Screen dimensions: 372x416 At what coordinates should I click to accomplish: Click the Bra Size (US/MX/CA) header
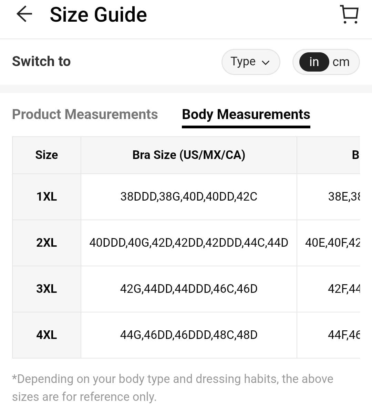(x=189, y=155)
